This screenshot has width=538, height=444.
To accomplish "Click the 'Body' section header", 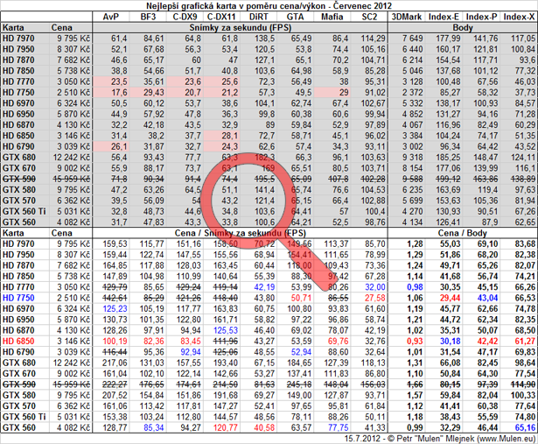I will click(x=463, y=27).
